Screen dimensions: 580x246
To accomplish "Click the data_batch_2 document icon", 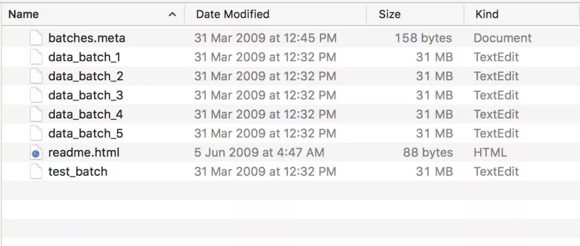I will pyautogui.click(x=36, y=76).
